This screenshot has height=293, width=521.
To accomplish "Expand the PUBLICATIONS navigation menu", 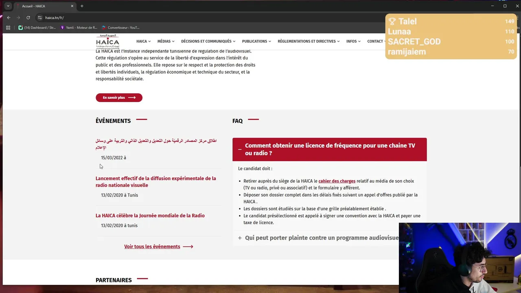I will (256, 41).
